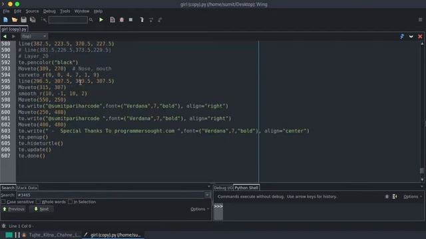Click the Step Over icon in toolbar
The width and height of the screenshot is (426, 239).
[151, 19]
